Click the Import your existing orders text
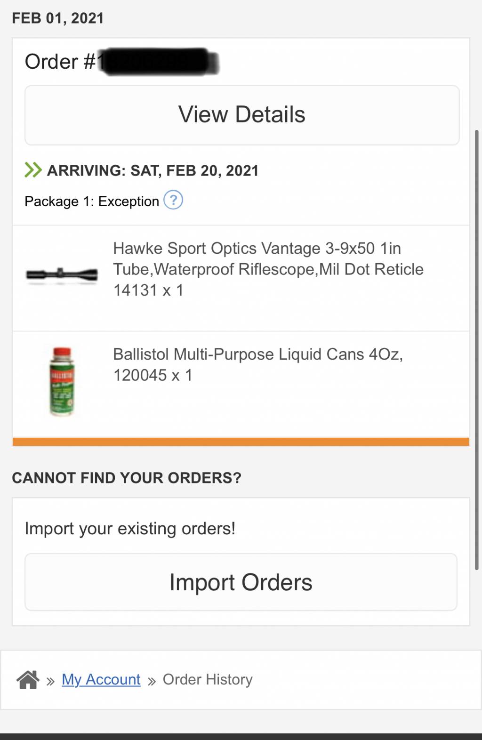Viewport: 482px width, 740px height. click(x=130, y=529)
